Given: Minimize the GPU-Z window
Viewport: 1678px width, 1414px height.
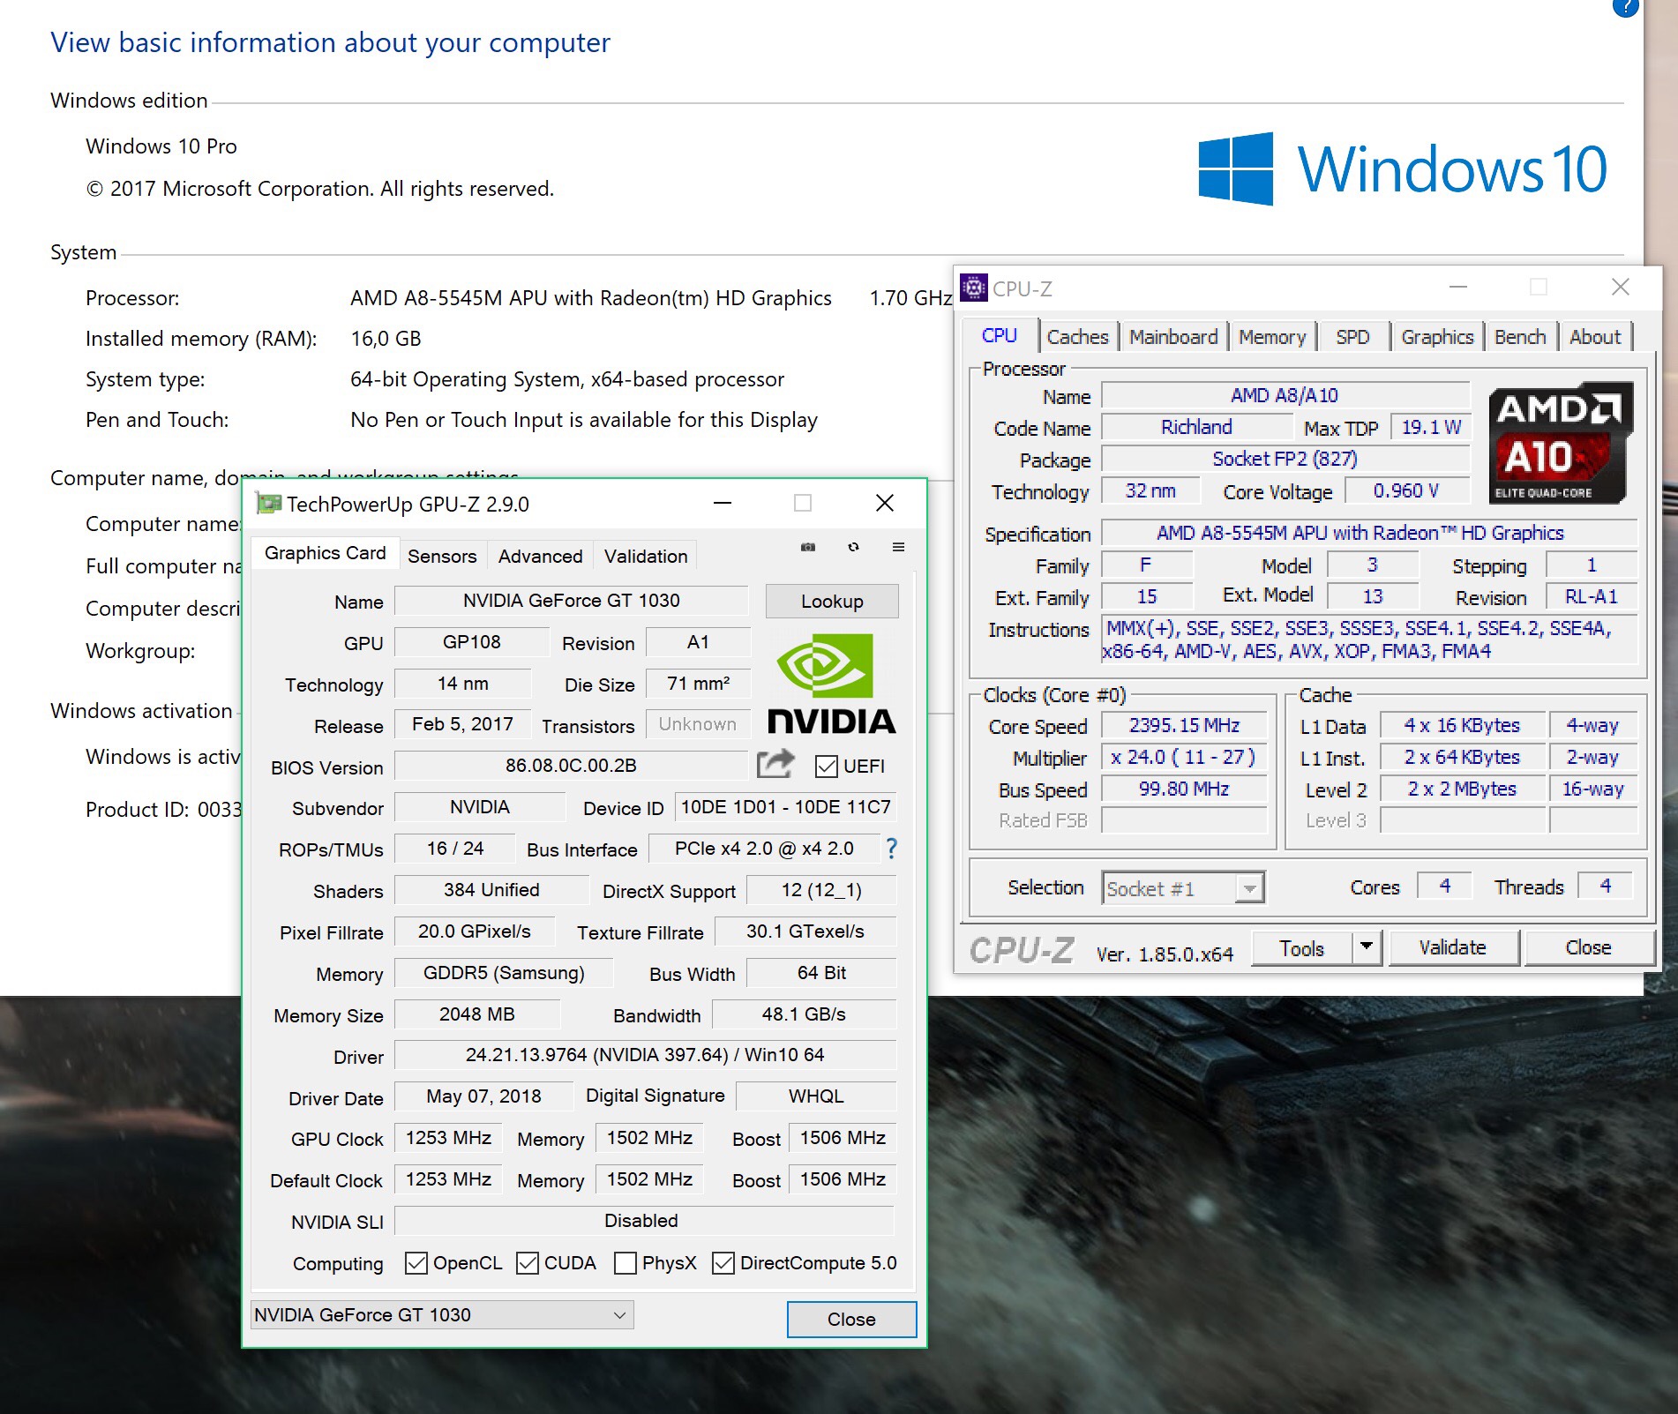Looking at the screenshot, I should pyautogui.click(x=723, y=504).
